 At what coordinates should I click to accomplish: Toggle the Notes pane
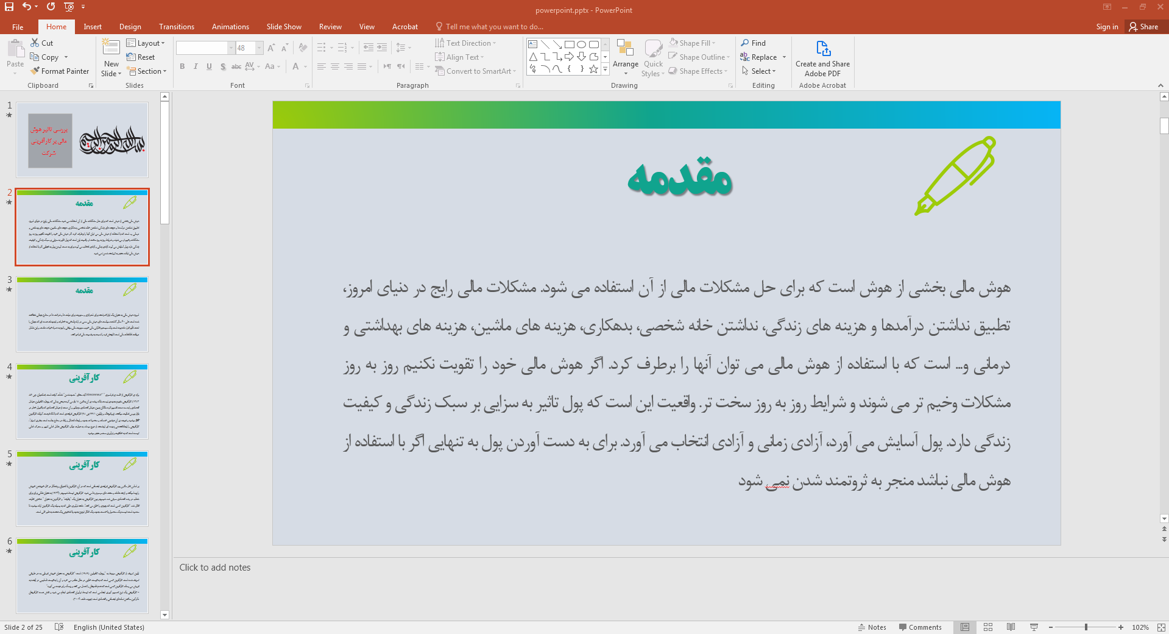coord(872,627)
